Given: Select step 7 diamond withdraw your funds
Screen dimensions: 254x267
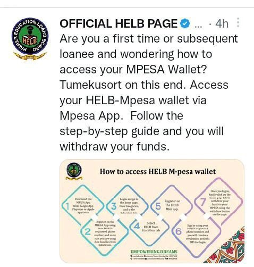Looking at the screenshot, I should 219,203.
